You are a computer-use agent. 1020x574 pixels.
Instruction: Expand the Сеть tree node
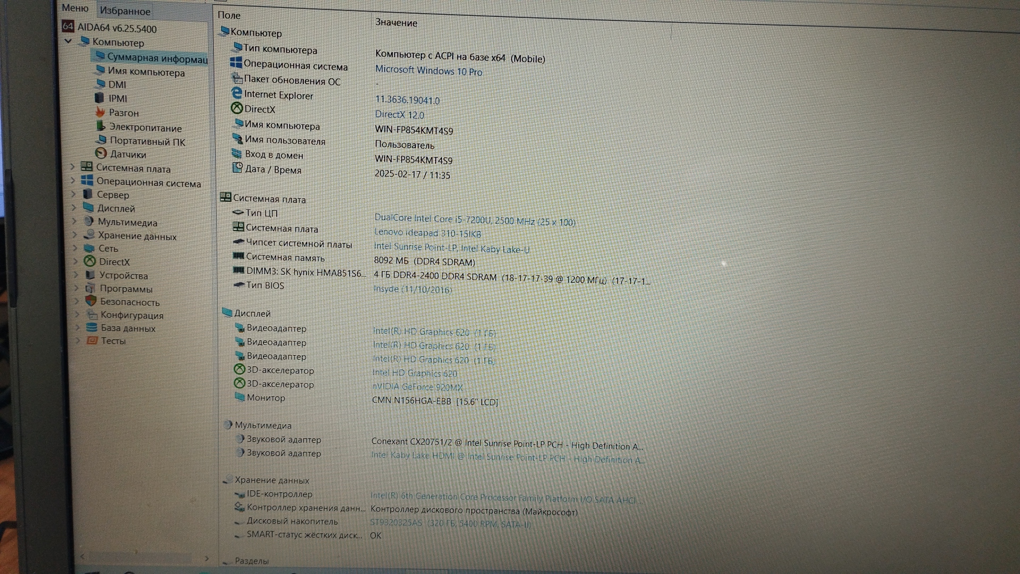[75, 248]
